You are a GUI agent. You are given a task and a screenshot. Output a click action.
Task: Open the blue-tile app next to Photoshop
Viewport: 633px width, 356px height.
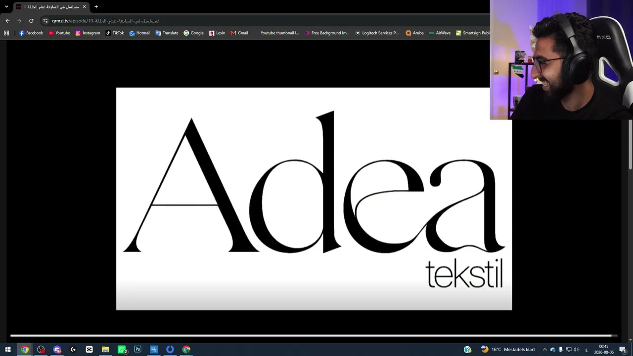tap(154, 350)
